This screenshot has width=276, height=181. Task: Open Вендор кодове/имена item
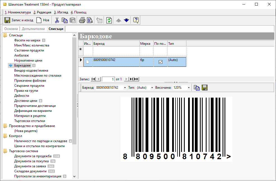tap(31, 70)
